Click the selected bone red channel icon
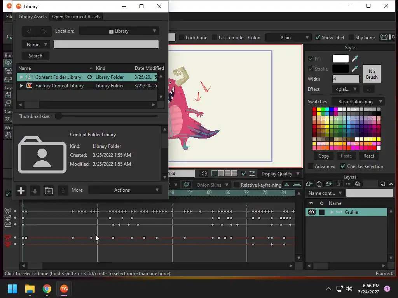This screenshot has height=298, width=398. 8,238
